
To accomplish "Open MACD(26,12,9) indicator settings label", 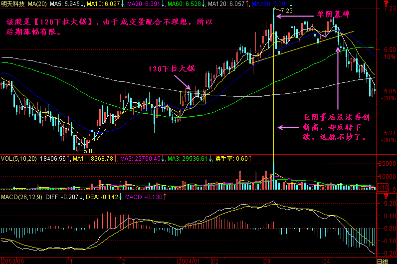I will pyautogui.click(x=21, y=197).
